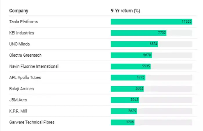203x131 pixels.
Task: Click the 5535 return value
Action: point(146,67)
